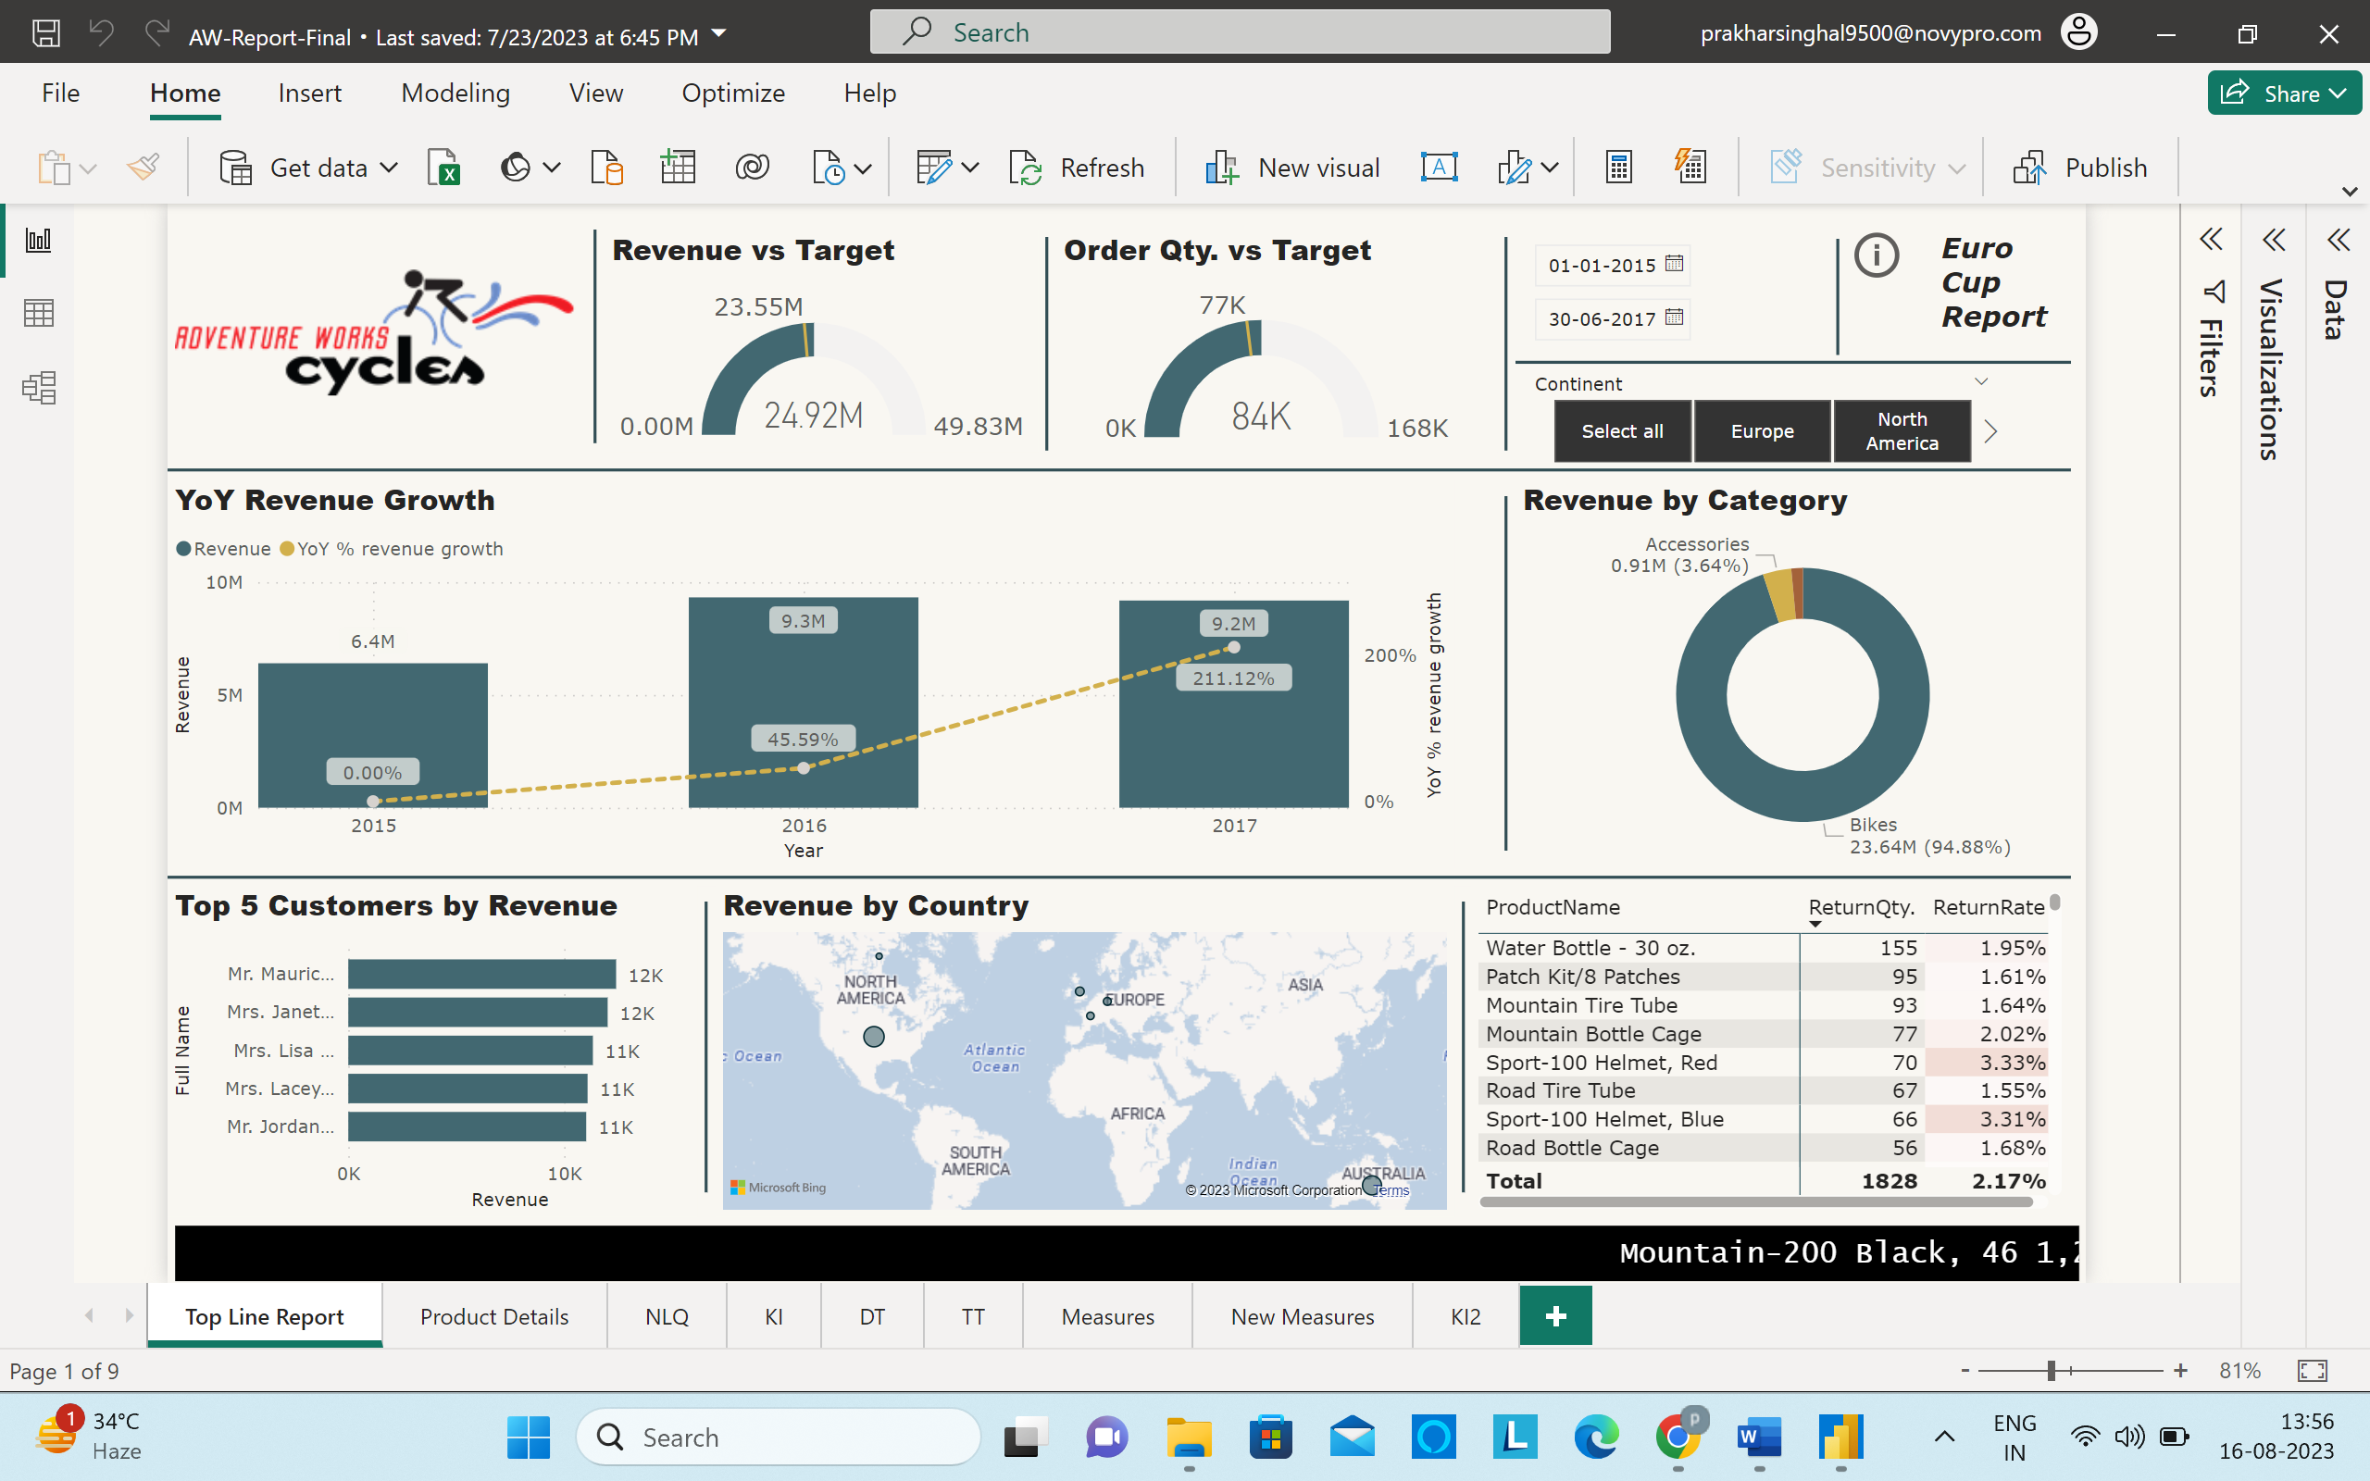Viewport: 2370px width, 1481px height.
Task: Click Select all in Continent slicer
Action: coord(1622,431)
